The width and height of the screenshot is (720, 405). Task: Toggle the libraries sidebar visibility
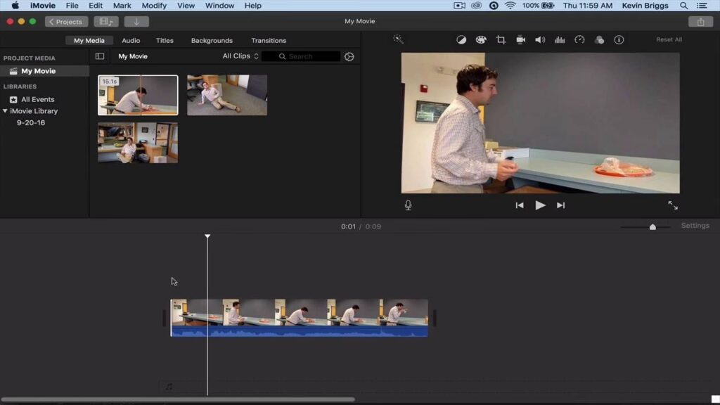coord(100,56)
